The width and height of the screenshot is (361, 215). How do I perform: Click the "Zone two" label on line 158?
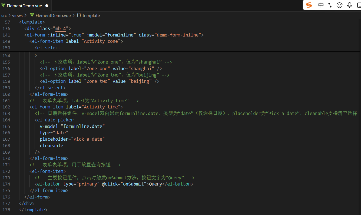coord(97,81)
